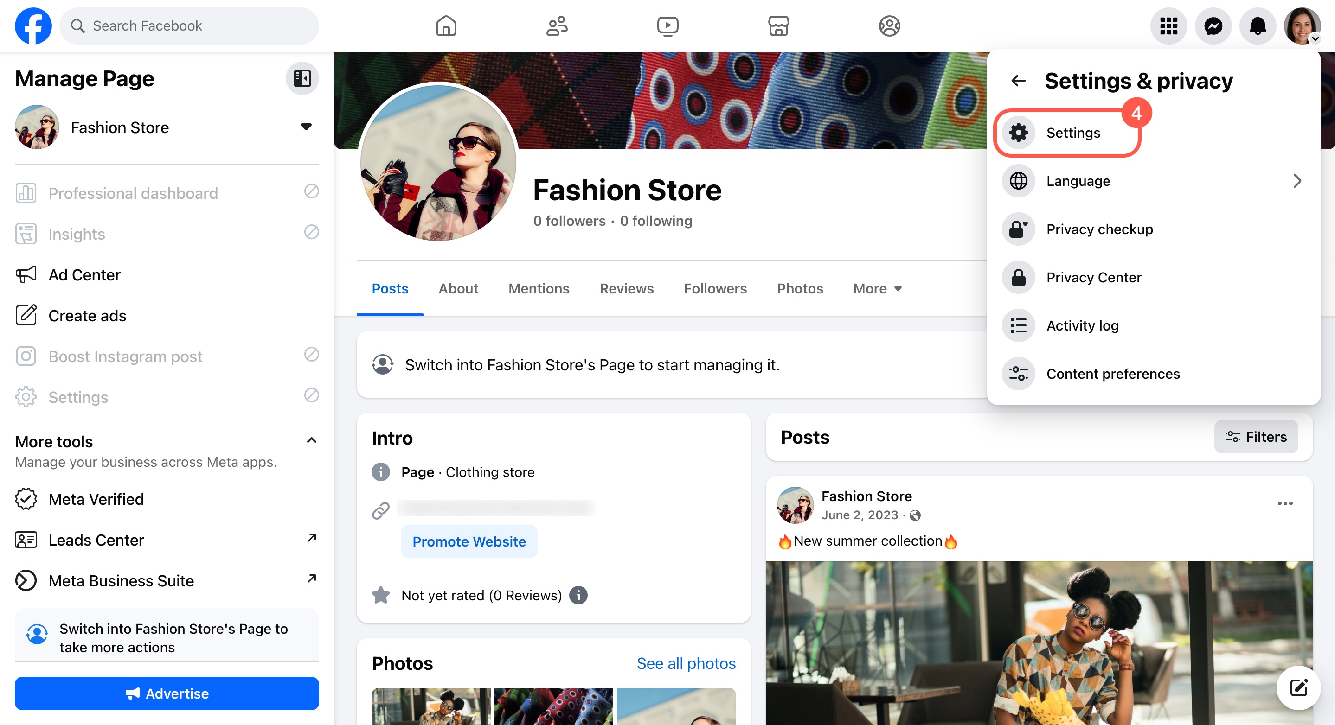This screenshot has width=1335, height=725.
Task: Click the Search Facebook field
Action: click(189, 26)
